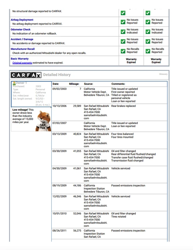Click the Rear brakes replaced comment
The height and width of the screenshot is (250, 193).
tap(123, 106)
